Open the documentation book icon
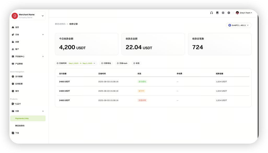The height and width of the screenshot is (153, 268). point(217,13)
